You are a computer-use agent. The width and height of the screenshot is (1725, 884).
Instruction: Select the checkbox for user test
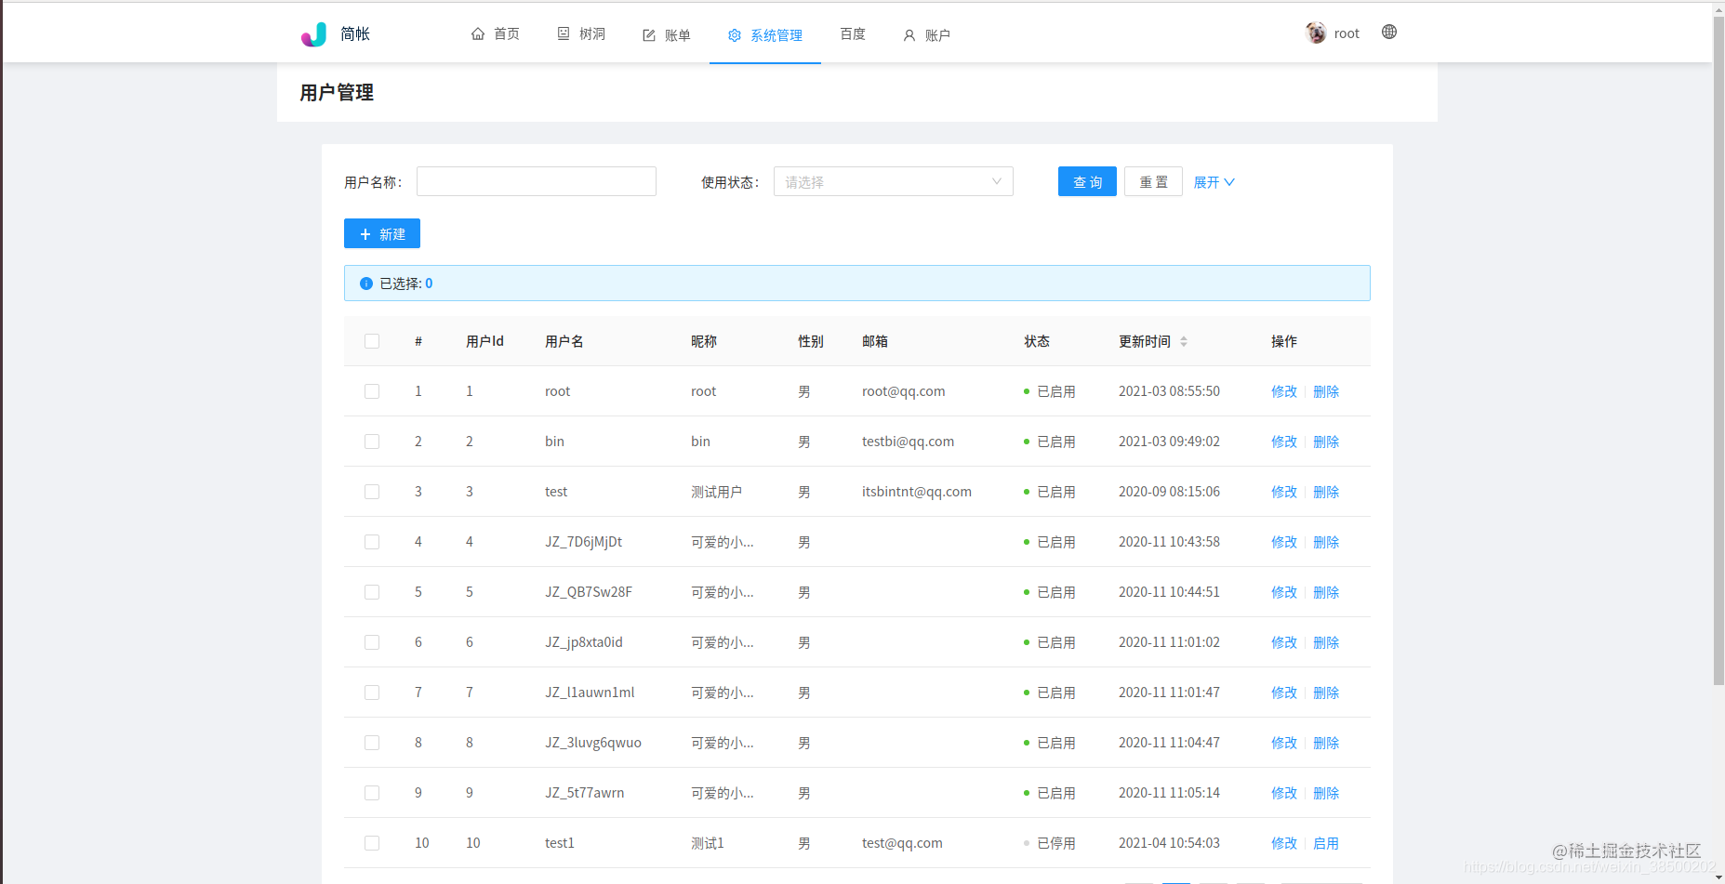click(372, 492)
